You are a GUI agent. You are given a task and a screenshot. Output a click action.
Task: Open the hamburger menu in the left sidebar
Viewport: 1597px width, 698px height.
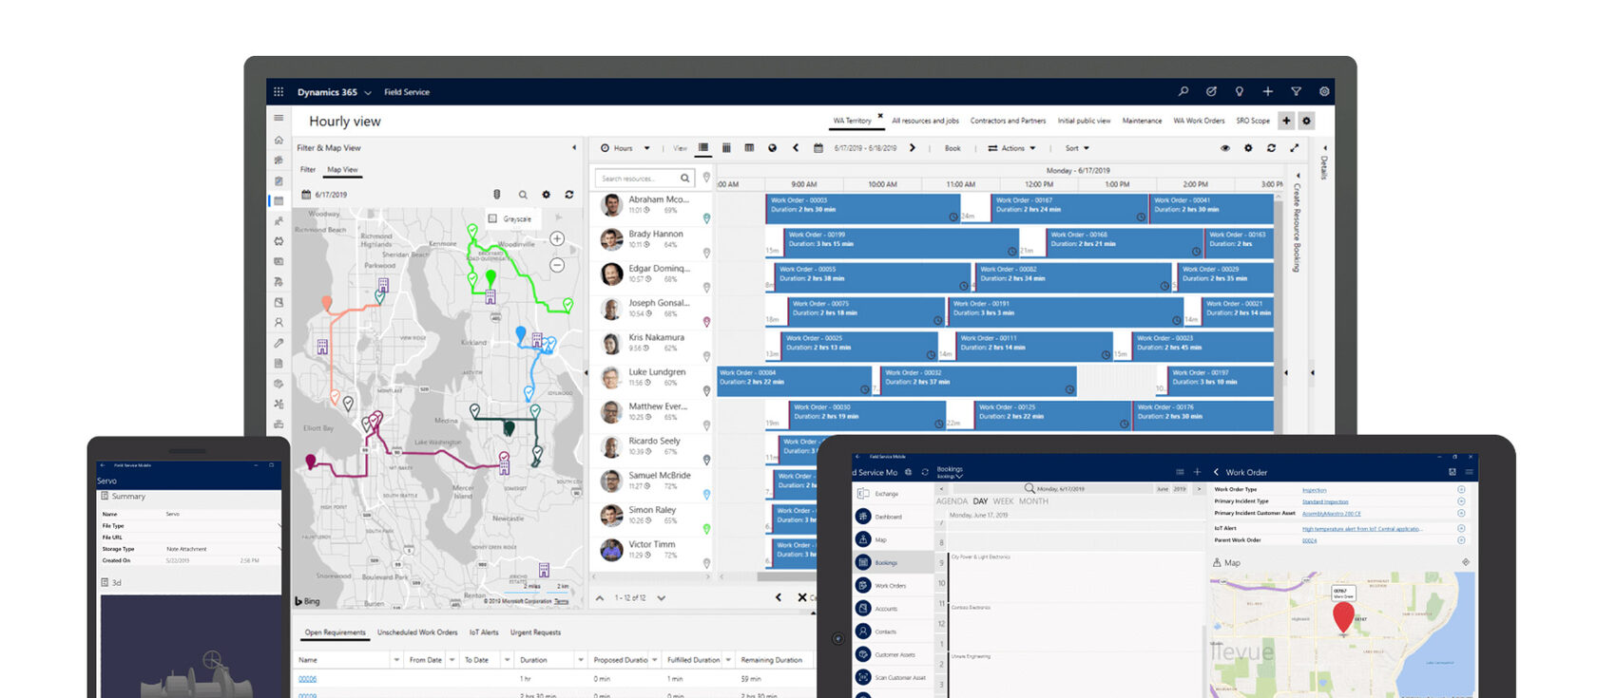click(x=279, y=118)
